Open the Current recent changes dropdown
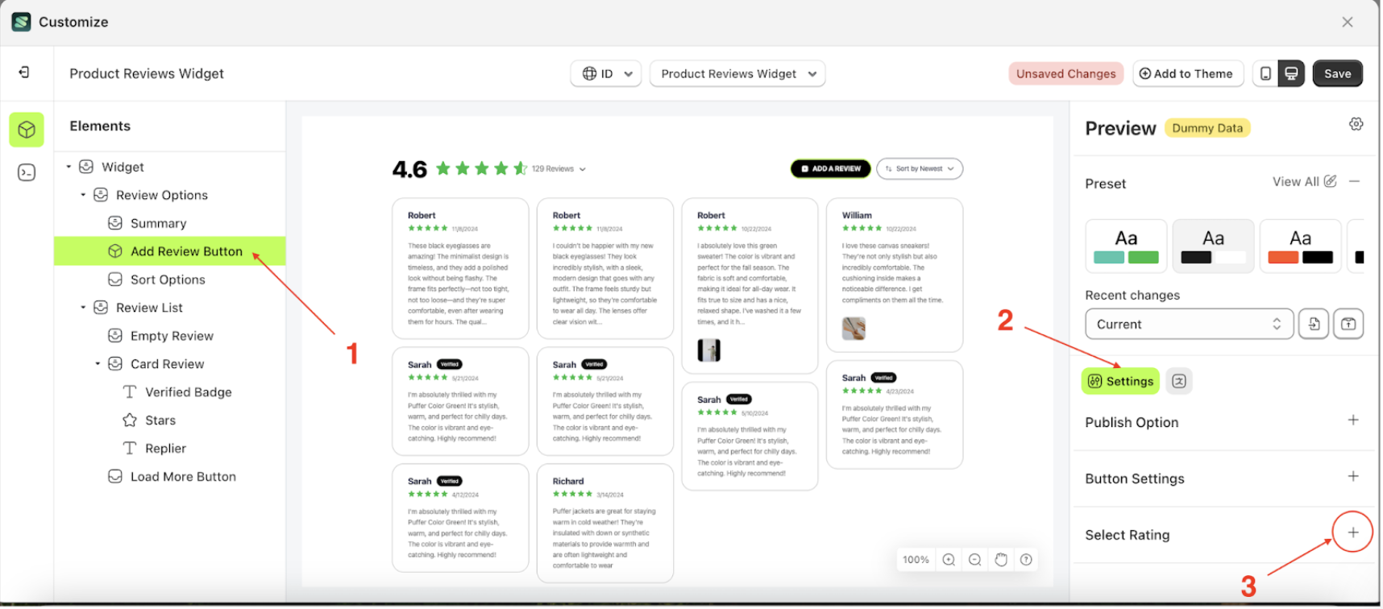1383x609 pixels. [x=1190, y=324]
